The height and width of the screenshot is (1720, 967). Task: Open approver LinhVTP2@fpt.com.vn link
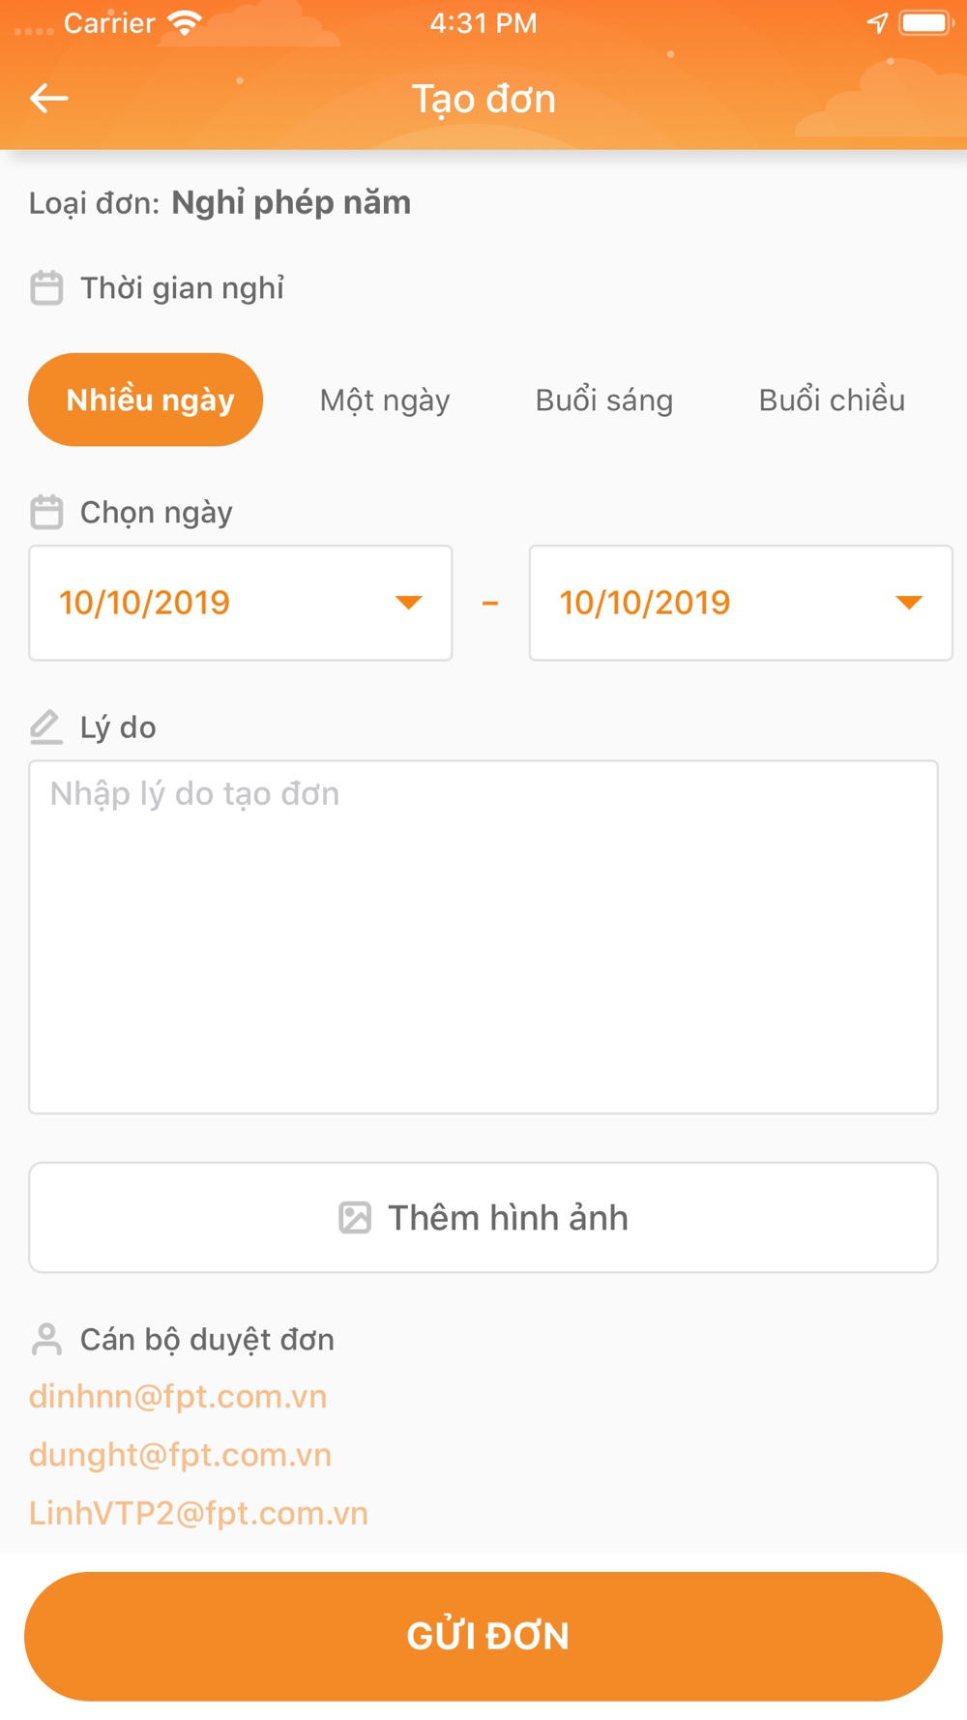198,1512
